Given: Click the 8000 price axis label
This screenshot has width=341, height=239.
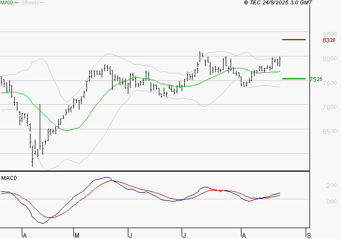Looking at the screenshot, I should pos(328,59).
